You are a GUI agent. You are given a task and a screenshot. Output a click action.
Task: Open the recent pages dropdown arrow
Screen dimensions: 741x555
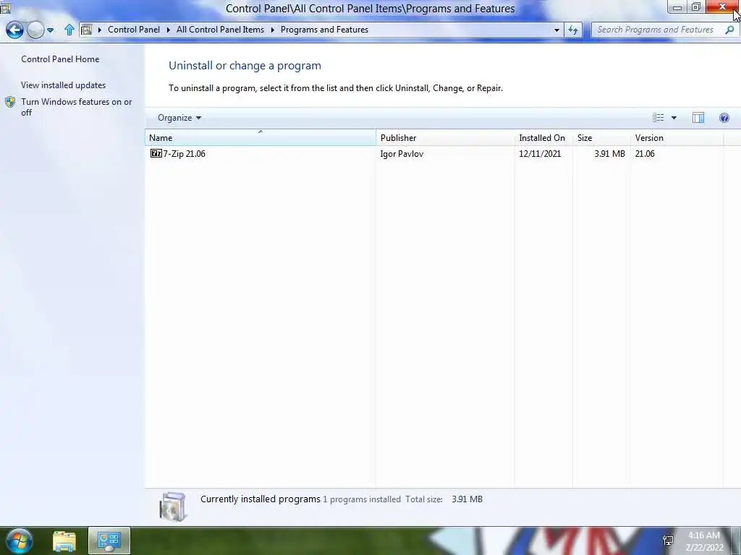[x=50, y=30]
